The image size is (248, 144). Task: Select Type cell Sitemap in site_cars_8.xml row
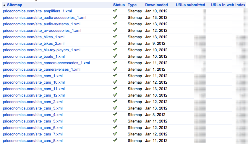tap(135, 141)
